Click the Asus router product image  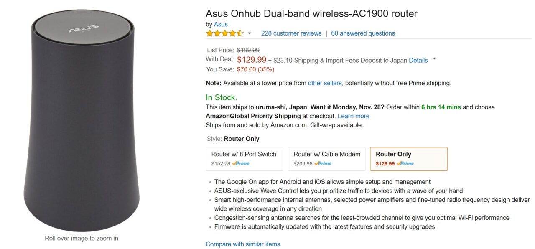point(82,121)
